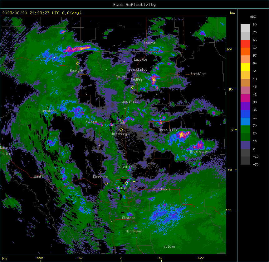This screenshot has height=262, width=269.
Task: Click the Cochrane city label
Action: pyautogui.click(x=100, y=177)
